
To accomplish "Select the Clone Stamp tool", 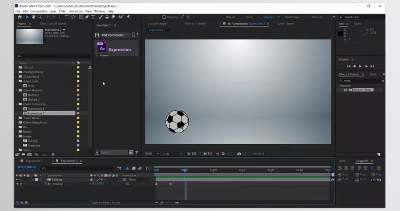I will (107, 17).
